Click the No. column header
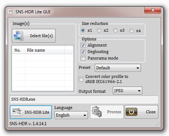The width and height of the screenshot is (169, 136). tap(18, 50)
